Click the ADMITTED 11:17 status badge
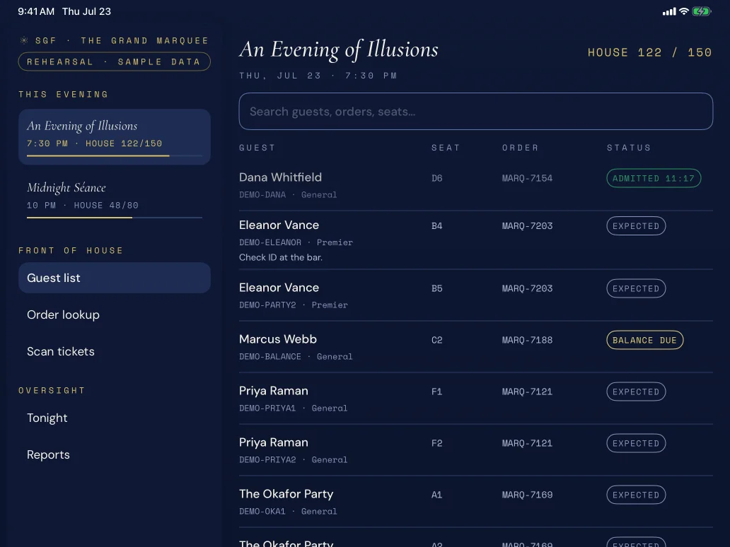The width and height of the screenshot is (730, 547). tap(654, 178)
